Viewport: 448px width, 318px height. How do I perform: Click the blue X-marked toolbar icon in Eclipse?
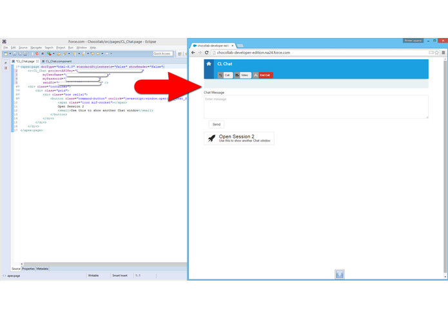[x=43, y=53]
